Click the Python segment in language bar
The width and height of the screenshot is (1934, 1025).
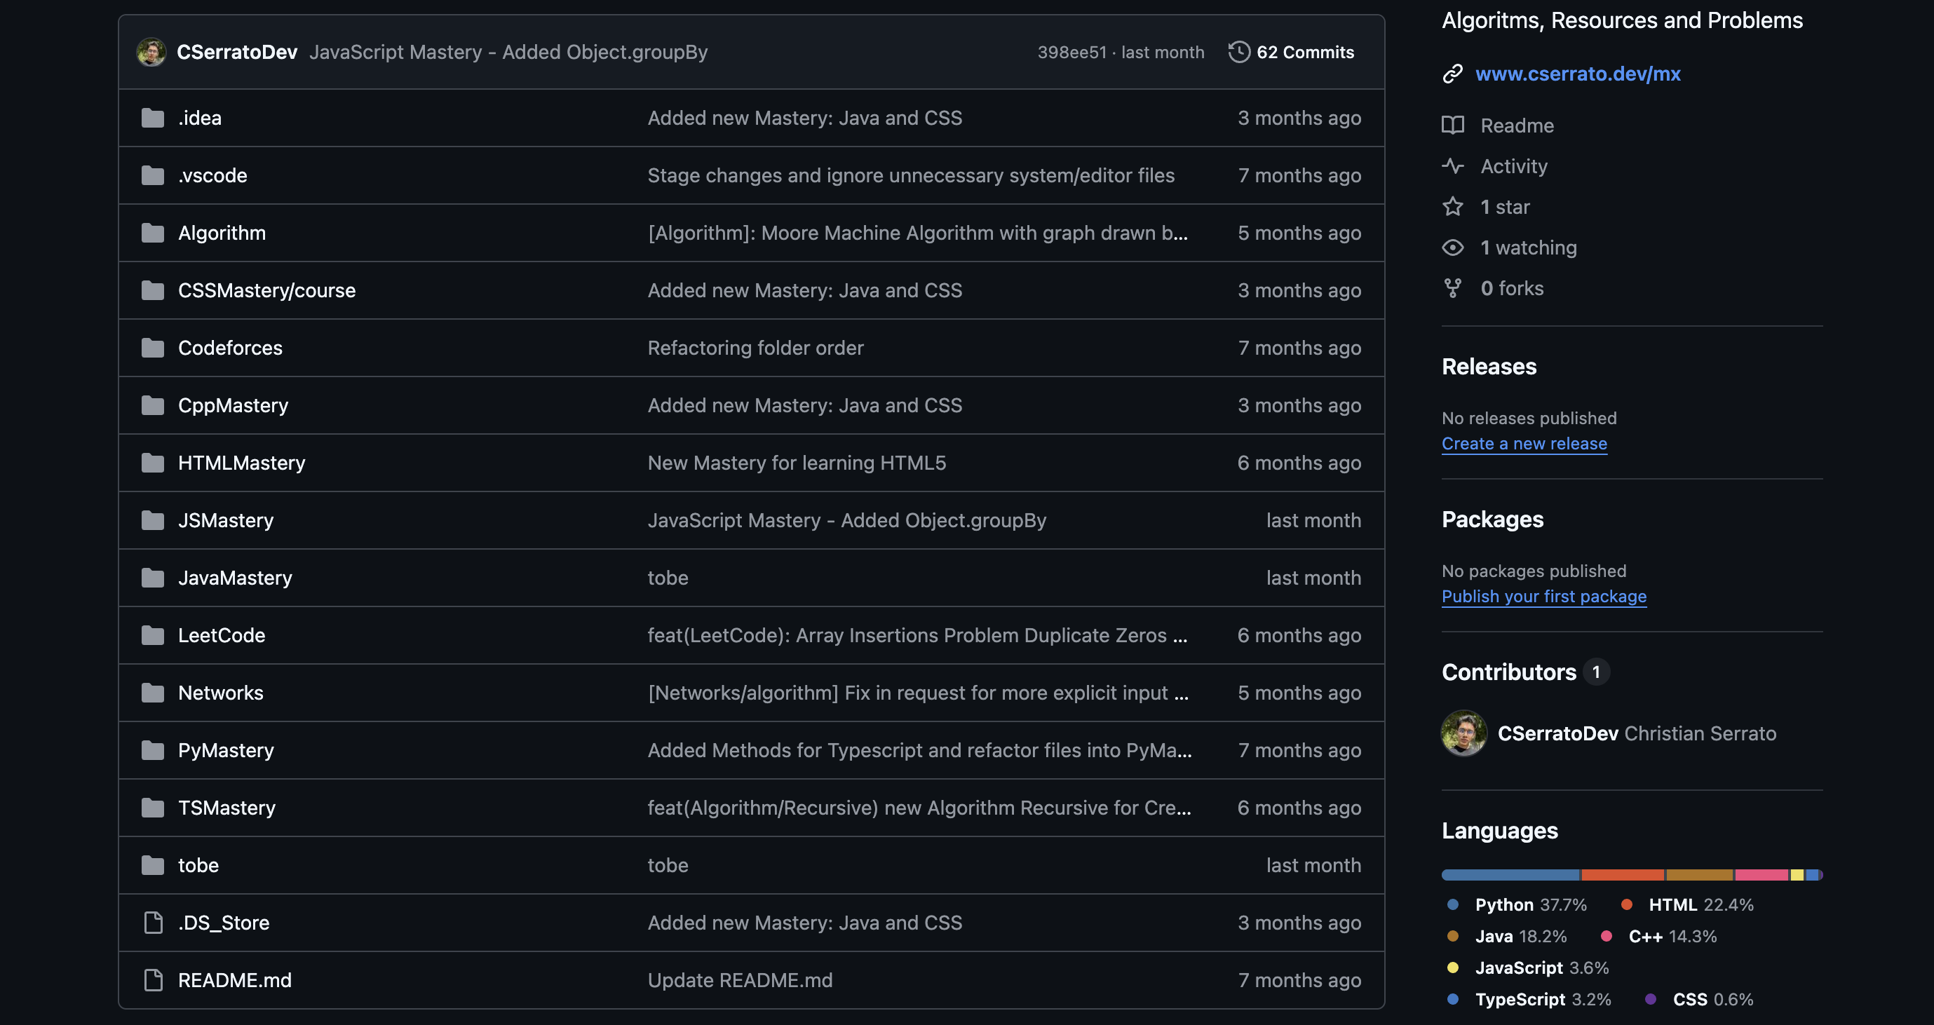click(x=1510, y=875)
